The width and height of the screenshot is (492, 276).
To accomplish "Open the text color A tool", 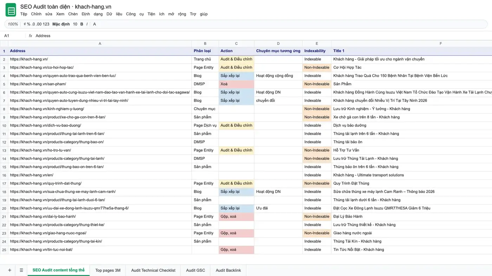I will click(x=95, y=24).
